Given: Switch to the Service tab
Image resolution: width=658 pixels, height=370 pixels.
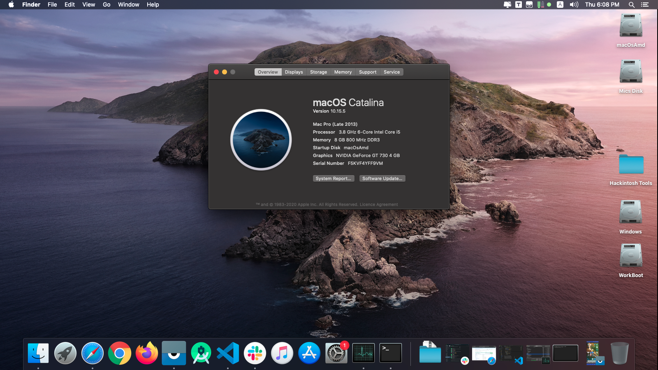Looking at the screenshot, I should [x=392, y=72].
